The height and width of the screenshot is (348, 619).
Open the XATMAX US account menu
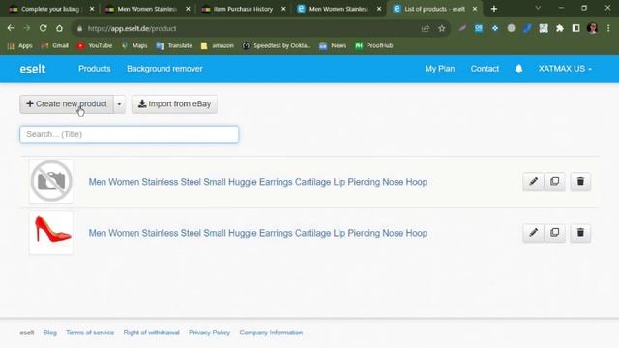tap(565, 69)
